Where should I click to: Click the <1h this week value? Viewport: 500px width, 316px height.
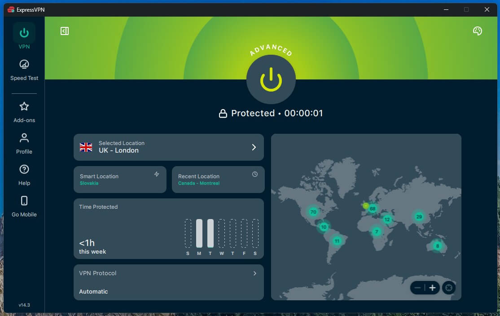coord(92,247)
